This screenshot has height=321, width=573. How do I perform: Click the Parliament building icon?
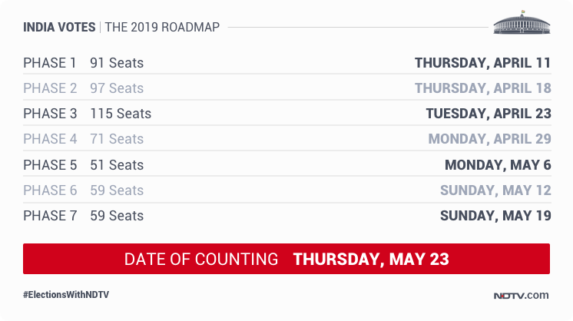click(x=522, y=22)
